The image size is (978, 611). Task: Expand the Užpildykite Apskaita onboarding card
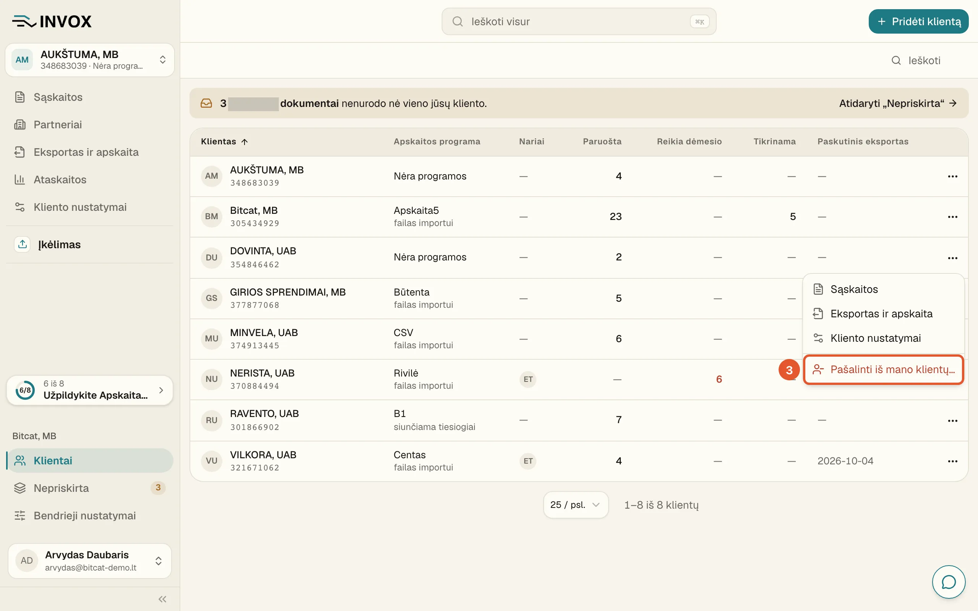tap(90, 390)
